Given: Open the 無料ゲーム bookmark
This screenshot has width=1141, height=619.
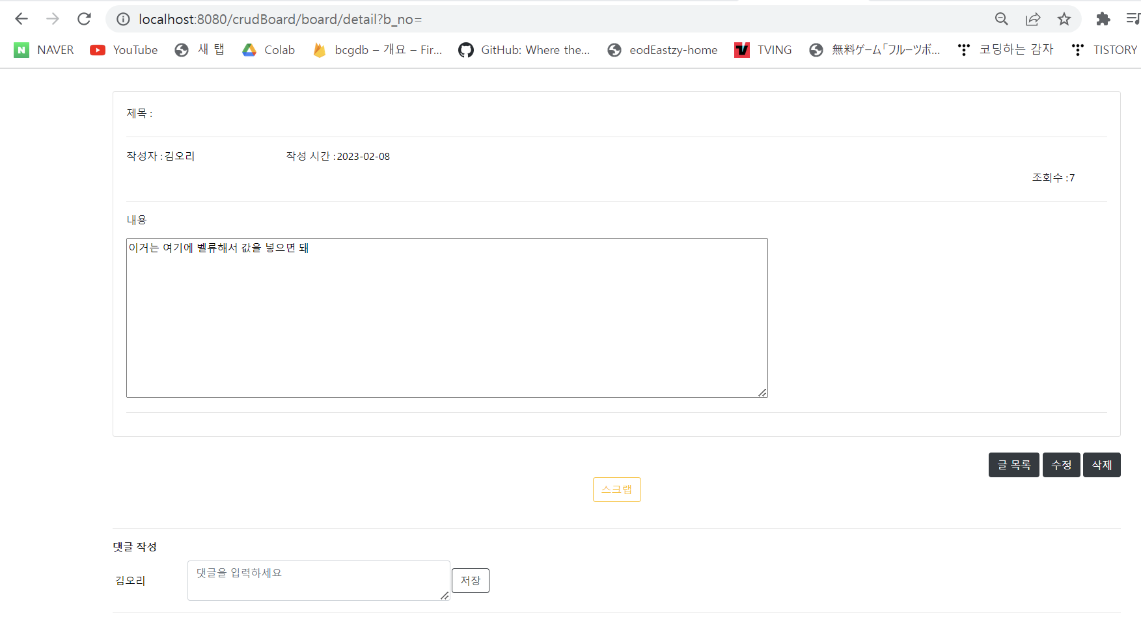Looking at the screenshot, I should pyautogui.click(x=874, y=50).
